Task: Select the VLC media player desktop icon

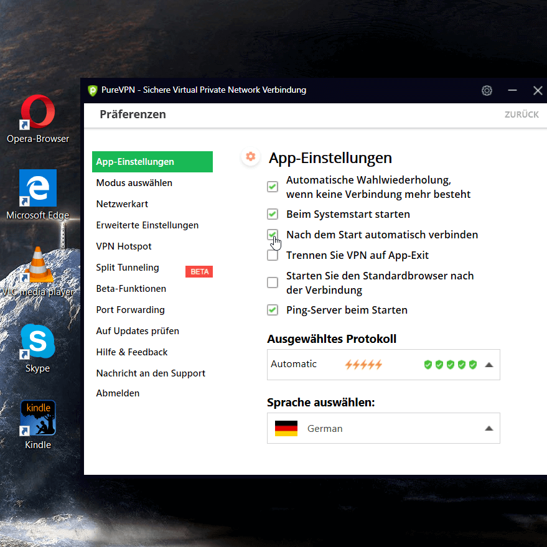Action: (38, 271)
